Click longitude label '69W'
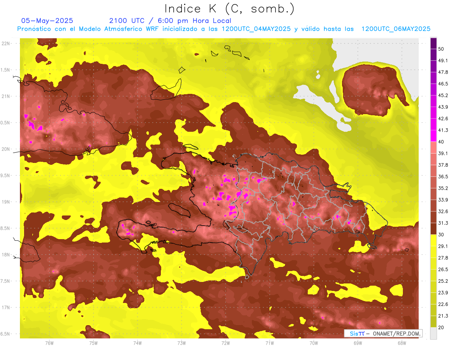451x348 pixels. (x=358, y=343)
